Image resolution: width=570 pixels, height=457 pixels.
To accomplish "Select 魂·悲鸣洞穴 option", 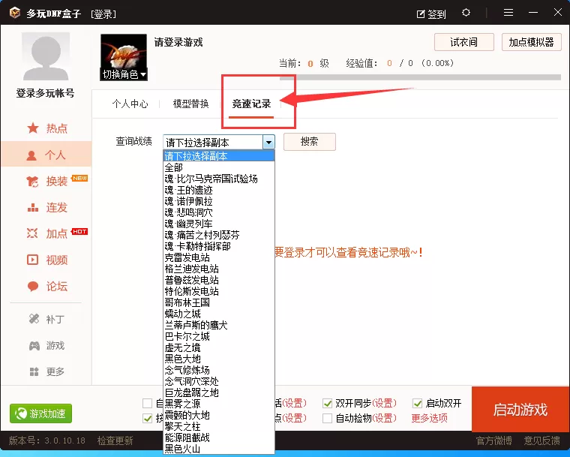I will (219, 212).
